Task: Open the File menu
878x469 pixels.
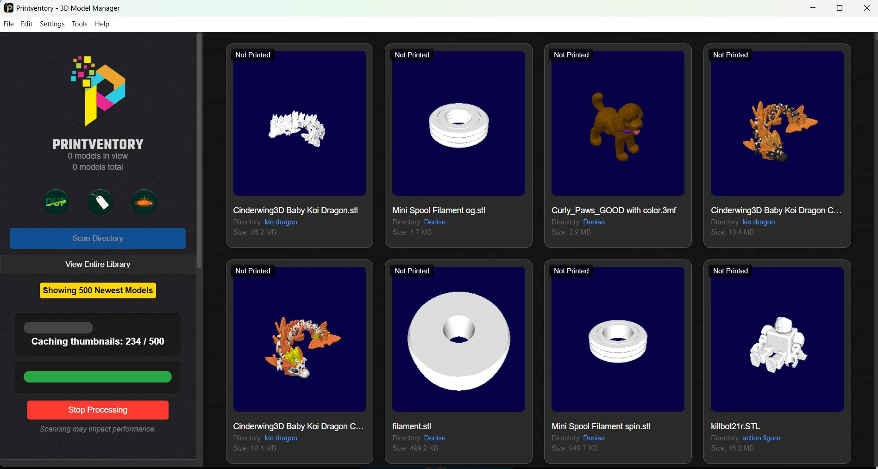Action: pos(8,24)
